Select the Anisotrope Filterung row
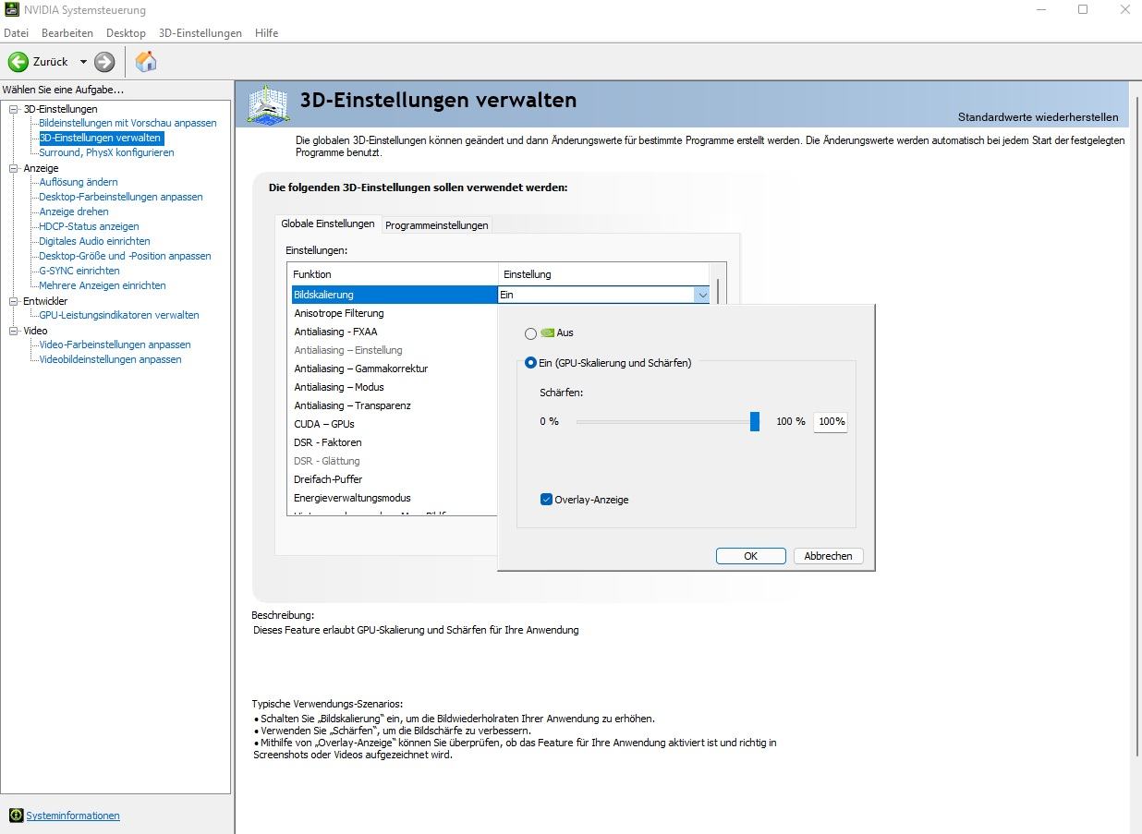Image resolution: width=1142 pixels, height=834 pixels. [x=395, y=313]
